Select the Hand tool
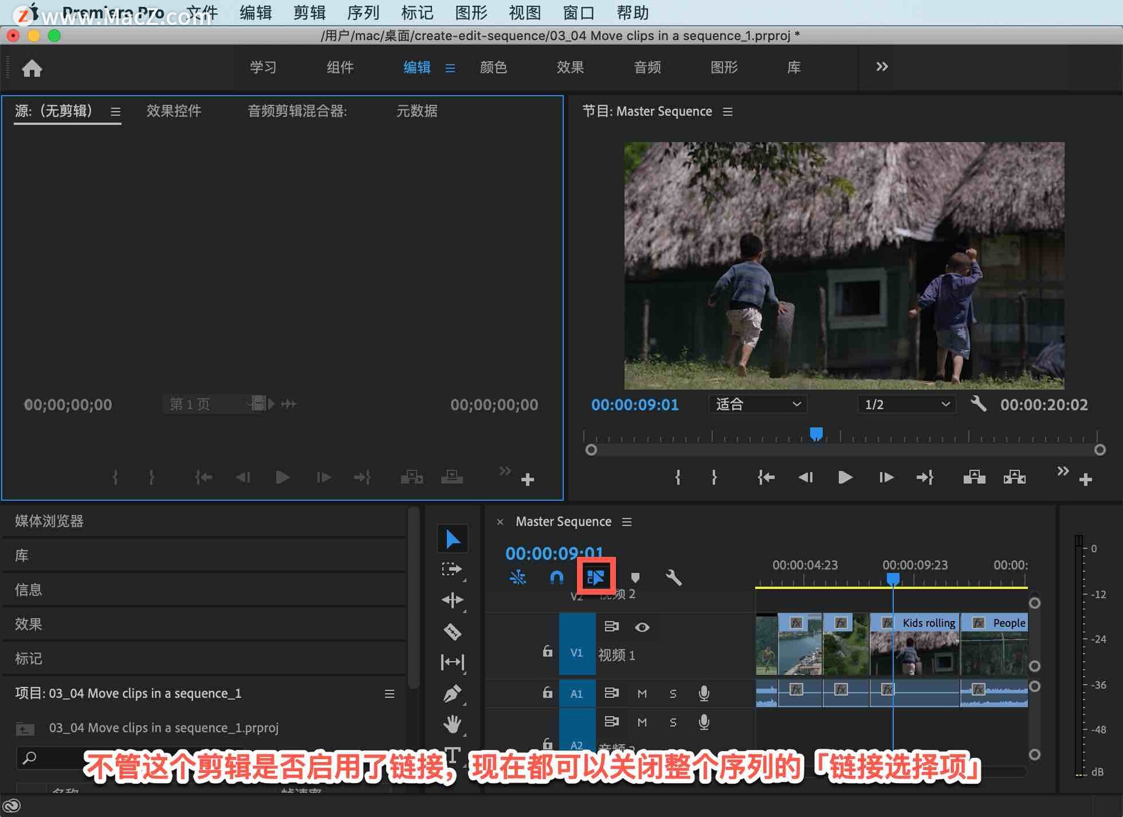 pyautogui.click(x=452, y=724)
